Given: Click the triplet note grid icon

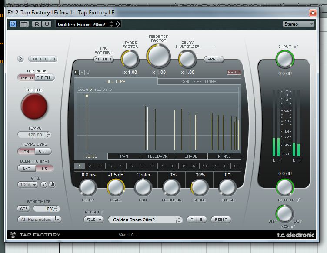Looking at the screenshot, I should tap(52, 185).
